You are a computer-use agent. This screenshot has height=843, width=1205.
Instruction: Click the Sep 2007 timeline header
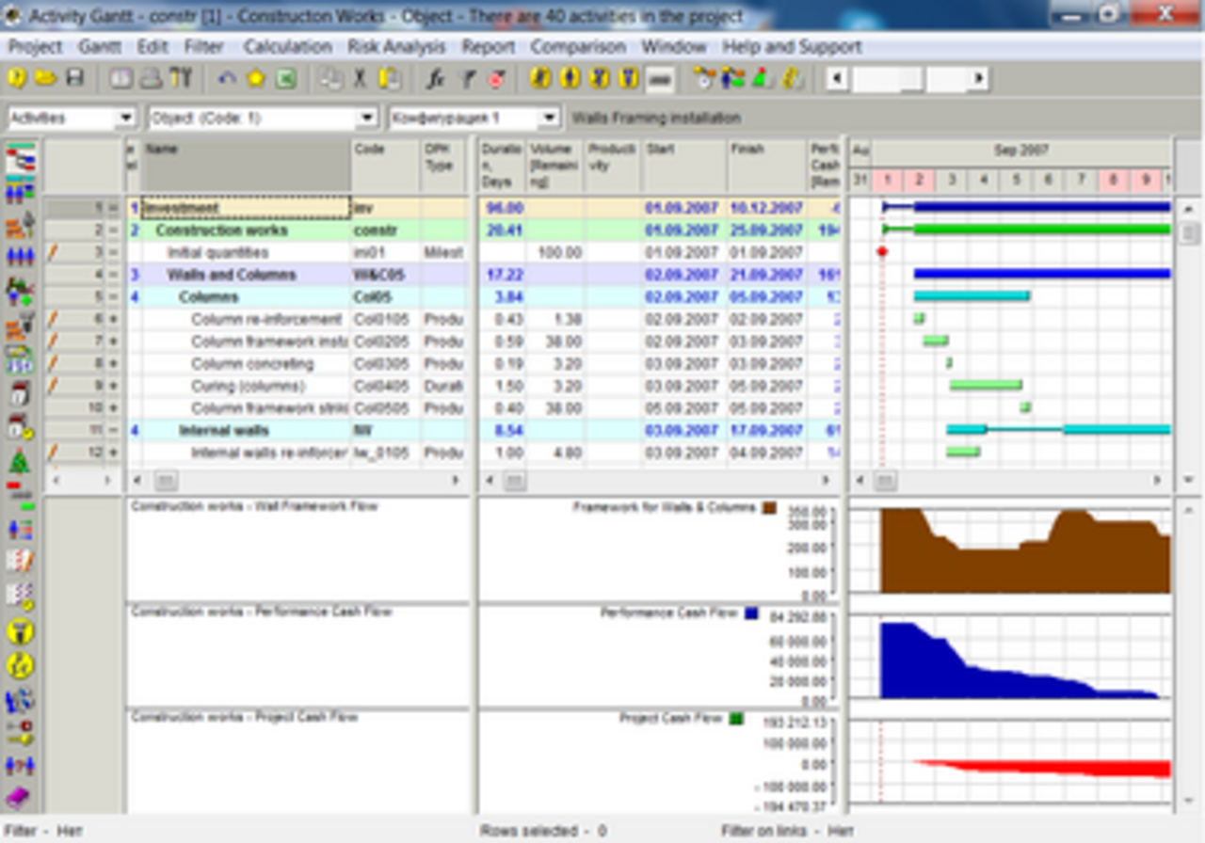[x=1020, y=151]
